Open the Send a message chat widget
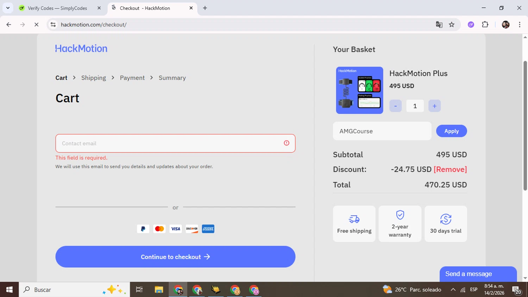This screenshot has height=297, width=528. 478,274
